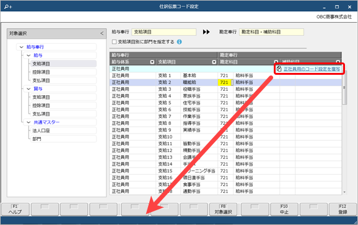
Task: Select 支給項目 under 給与 in tree
Action: point(63,64)
